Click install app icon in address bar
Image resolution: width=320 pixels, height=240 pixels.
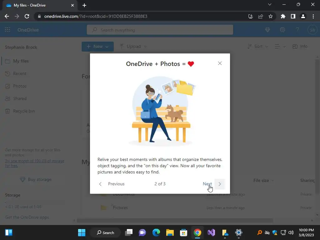point(250,16)
